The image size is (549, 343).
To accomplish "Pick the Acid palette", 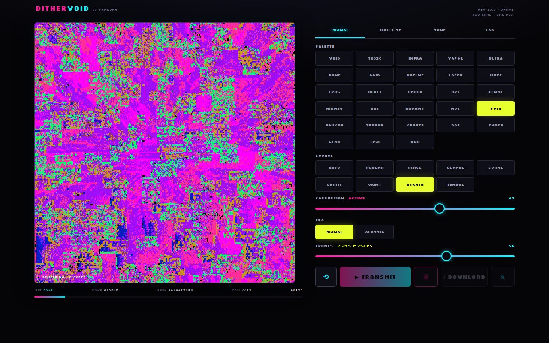I will coord(375,75).
